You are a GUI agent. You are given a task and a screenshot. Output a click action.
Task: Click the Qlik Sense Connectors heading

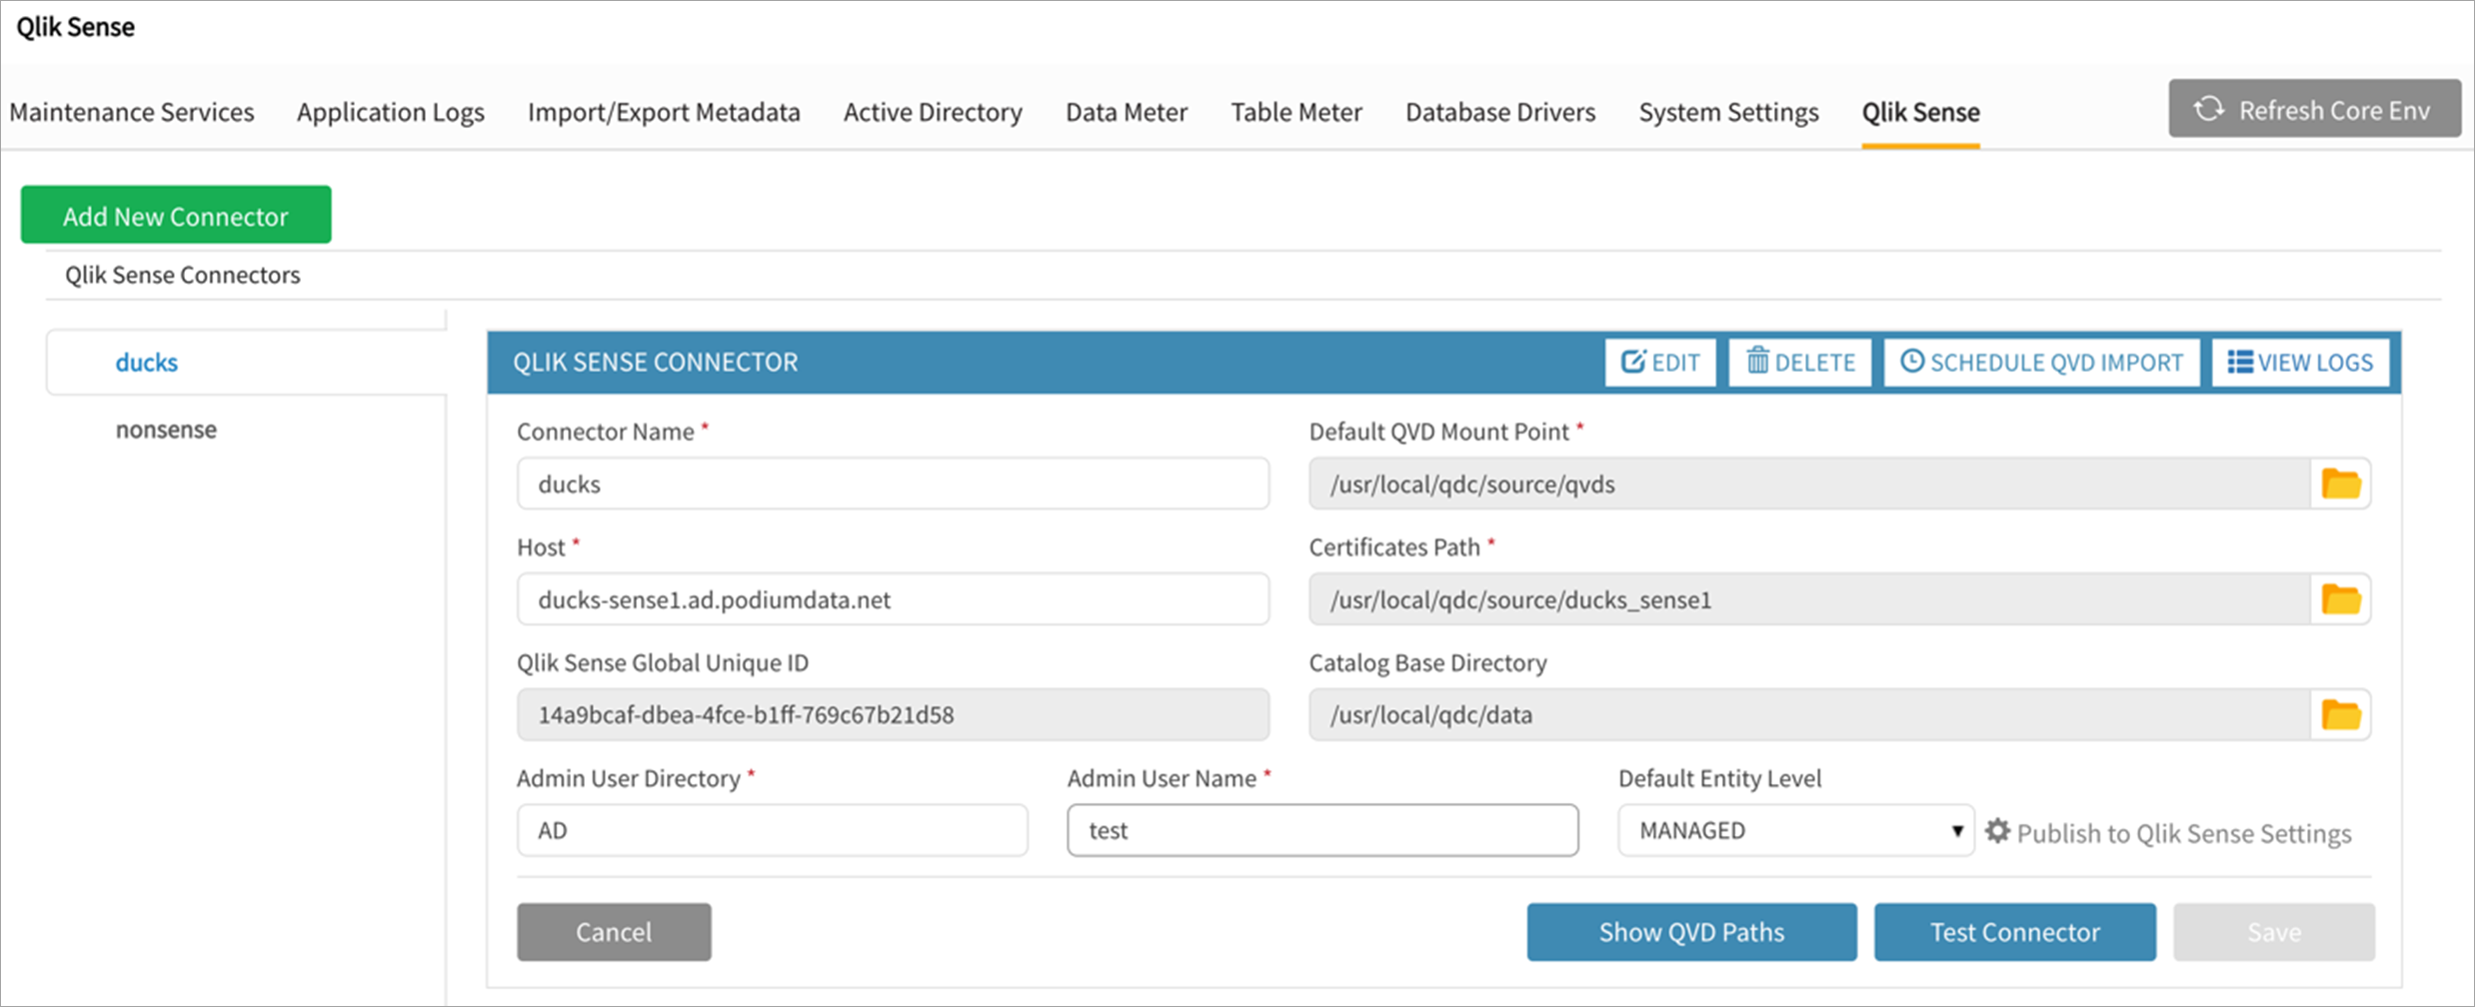point(183,275)
